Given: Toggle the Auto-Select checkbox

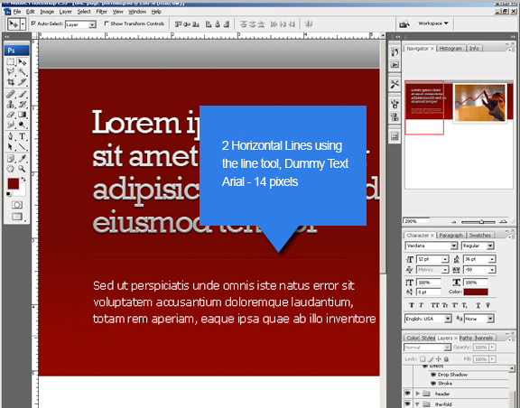Looking at the screenshot, I should tap(33, 23).
